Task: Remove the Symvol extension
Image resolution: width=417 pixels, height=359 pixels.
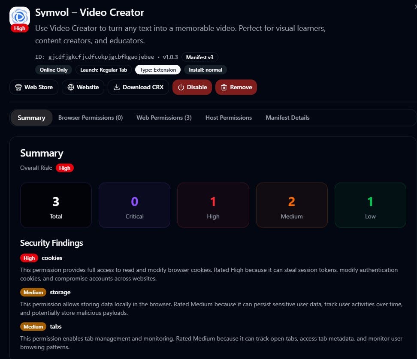Action: [x=236, y=87]
